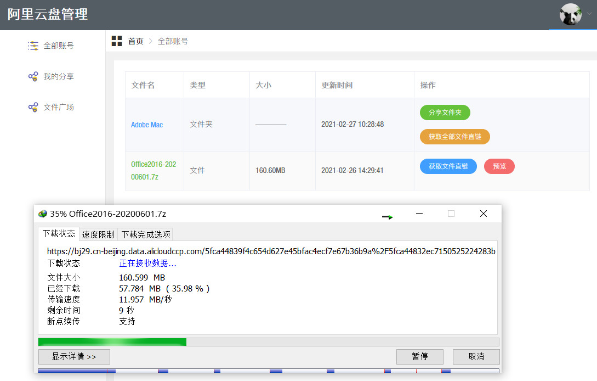Click the 我的分享 share icon in sidebar
This screenshot has height=381, width=597.
pyautogui.click(x=33, y=76)
